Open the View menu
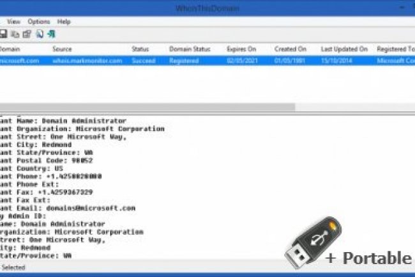The height and width of the screenshot is (277, 415). (x=13, y=21)
